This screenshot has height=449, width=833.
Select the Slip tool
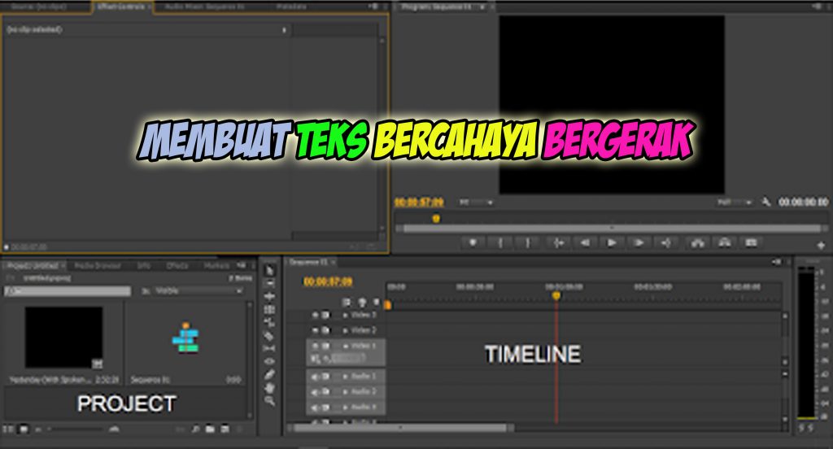pyautogui.click(x=269, y=349)
